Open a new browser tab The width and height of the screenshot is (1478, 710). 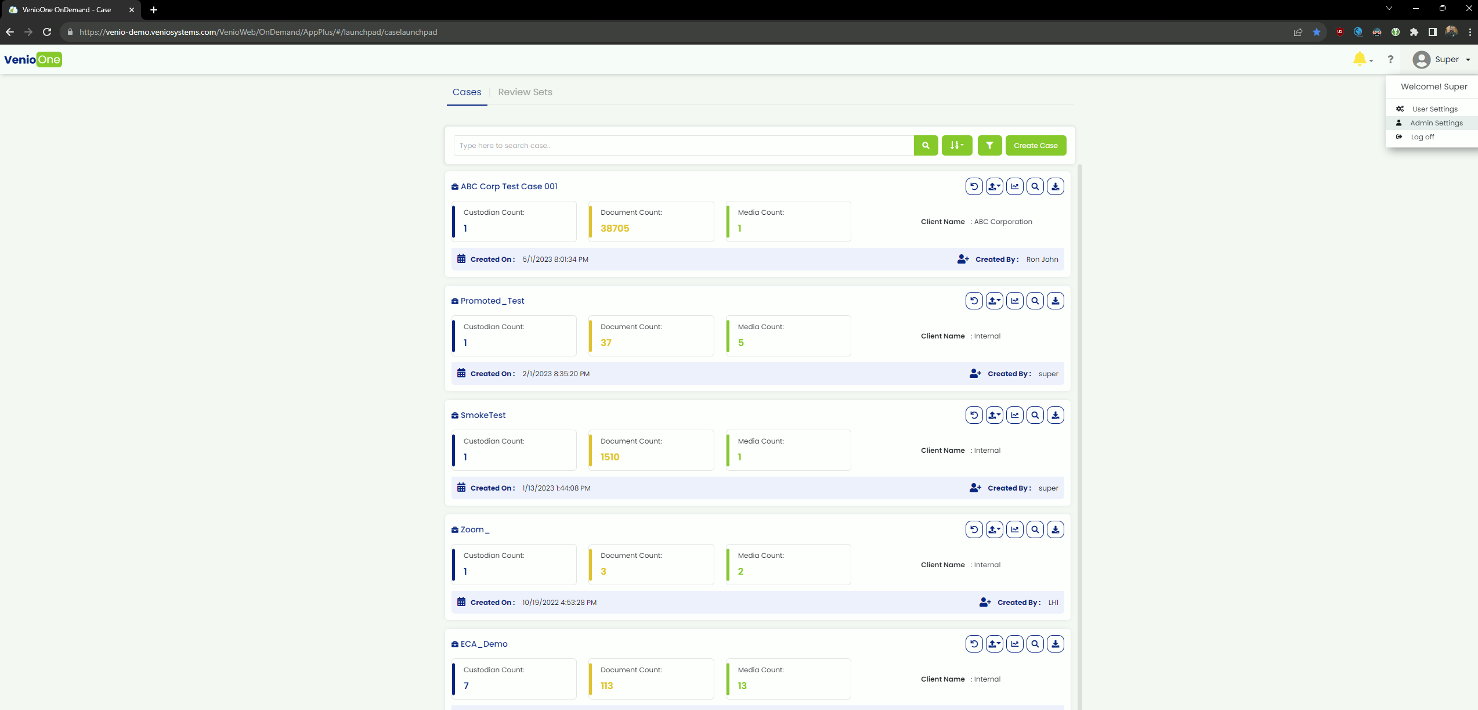154,10
